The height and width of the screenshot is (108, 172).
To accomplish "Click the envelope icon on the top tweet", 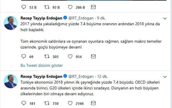I will [93, 7].
